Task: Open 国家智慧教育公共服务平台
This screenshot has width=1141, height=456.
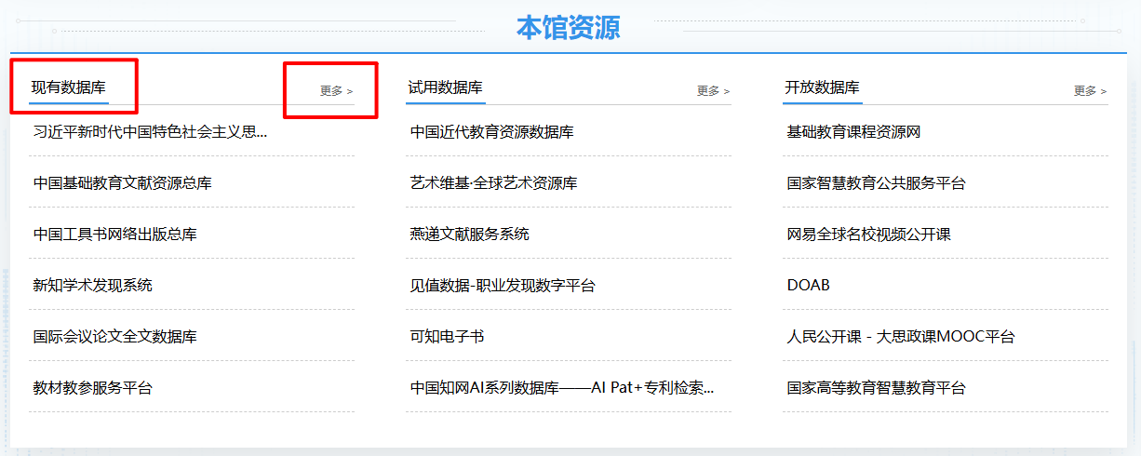Action: pos(876,183)
